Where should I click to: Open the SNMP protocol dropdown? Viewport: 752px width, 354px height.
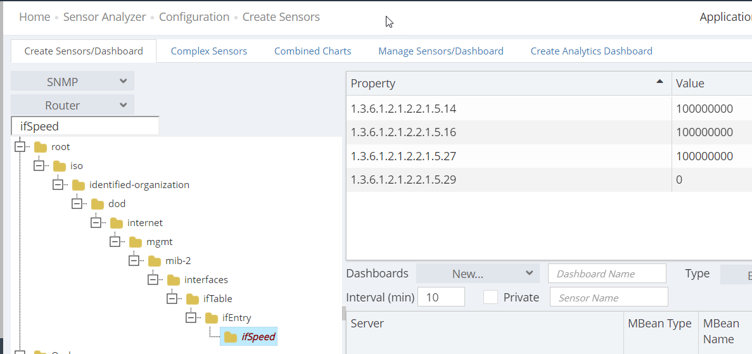[x=72, y=82]
